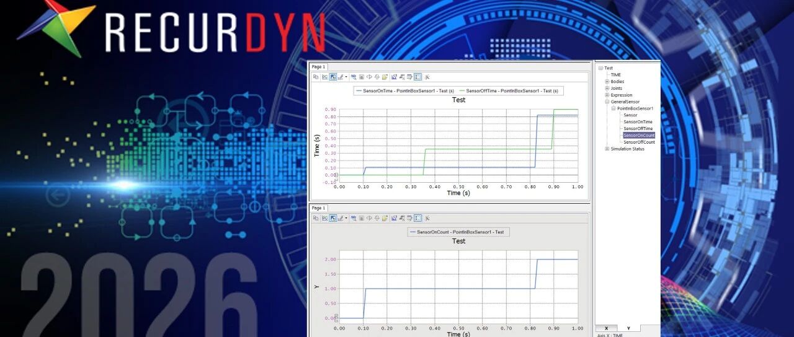Select SensorOnTime in the tree
The image size is (794, 337).
[638, 122]
